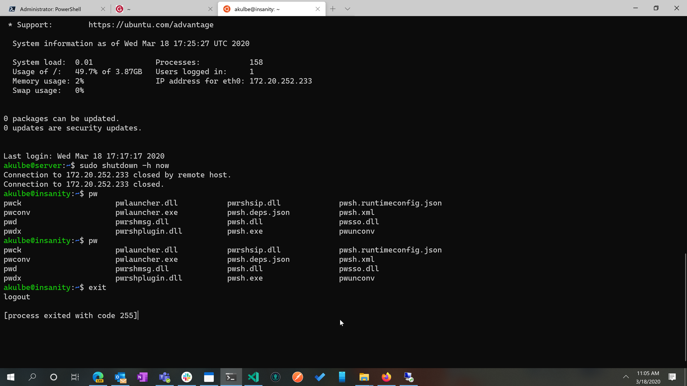Open OneNote from the taskbar
Screen dimensions: 687x386
coord(142,377)
